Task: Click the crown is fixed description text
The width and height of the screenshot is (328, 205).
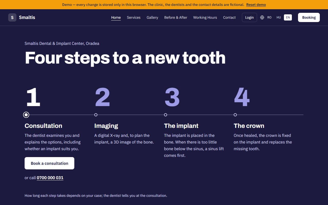Action: pyautogui.click(x=263, y=142)
